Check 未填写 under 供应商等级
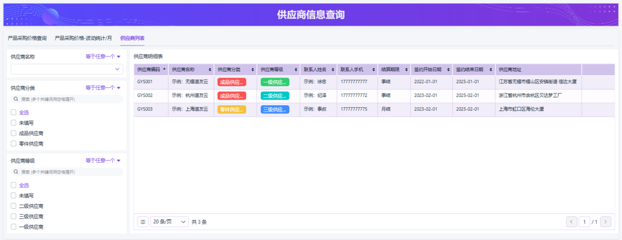 click(13, 195)
